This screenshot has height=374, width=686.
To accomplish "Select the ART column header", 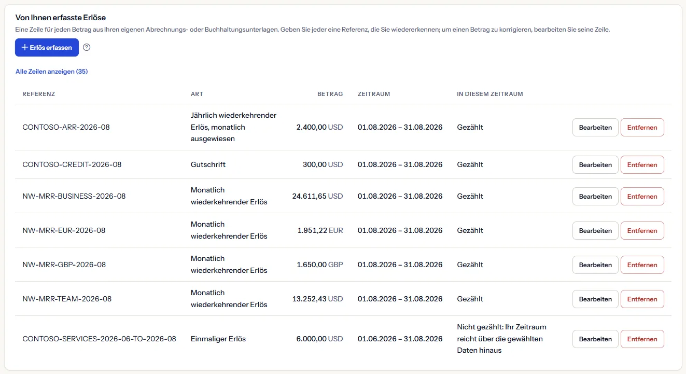I will tap(197, 94).
